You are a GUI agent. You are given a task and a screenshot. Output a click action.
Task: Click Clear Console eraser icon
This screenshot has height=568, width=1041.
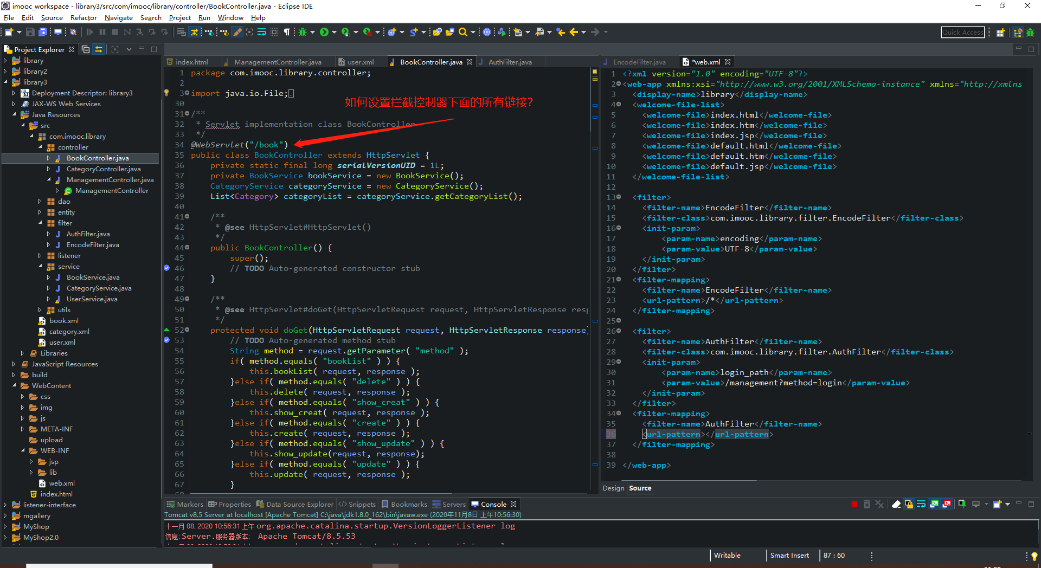[896, 504]
